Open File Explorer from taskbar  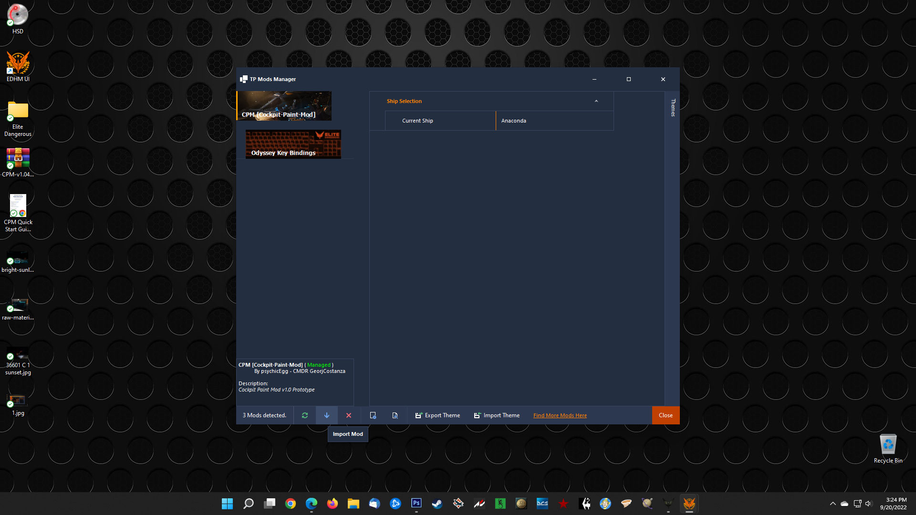[x=354, y=504]
